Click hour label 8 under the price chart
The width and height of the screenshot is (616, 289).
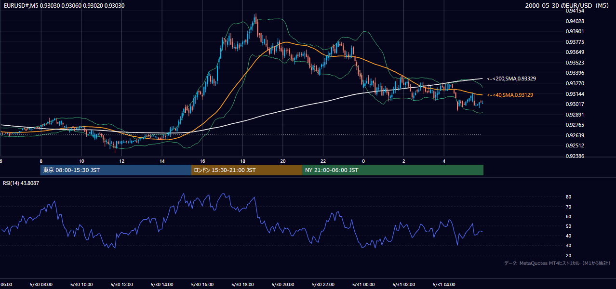coord(41,161)
